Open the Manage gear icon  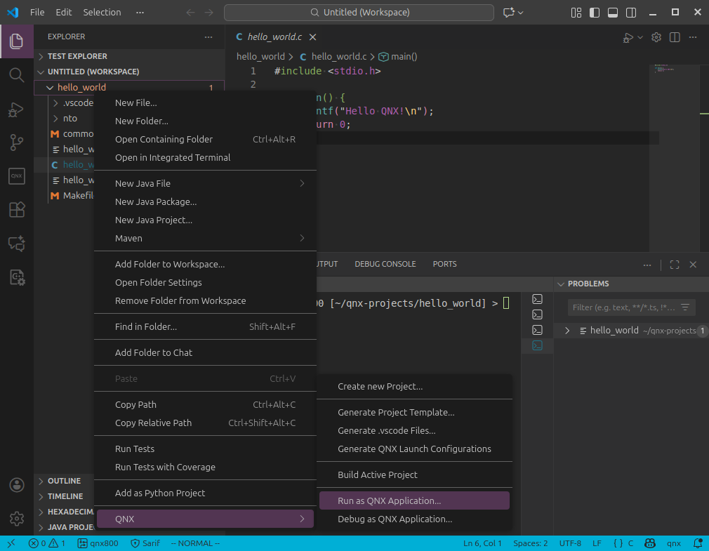coord(16,519)
